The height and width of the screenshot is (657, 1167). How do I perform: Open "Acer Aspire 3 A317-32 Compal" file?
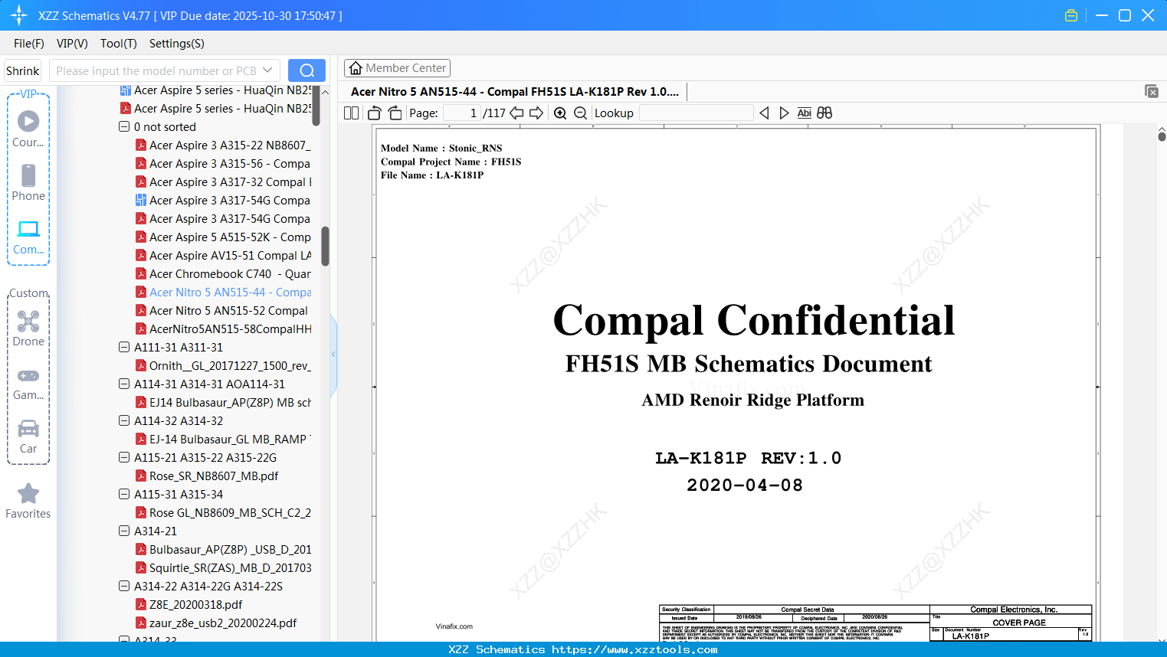click(223, 182)
